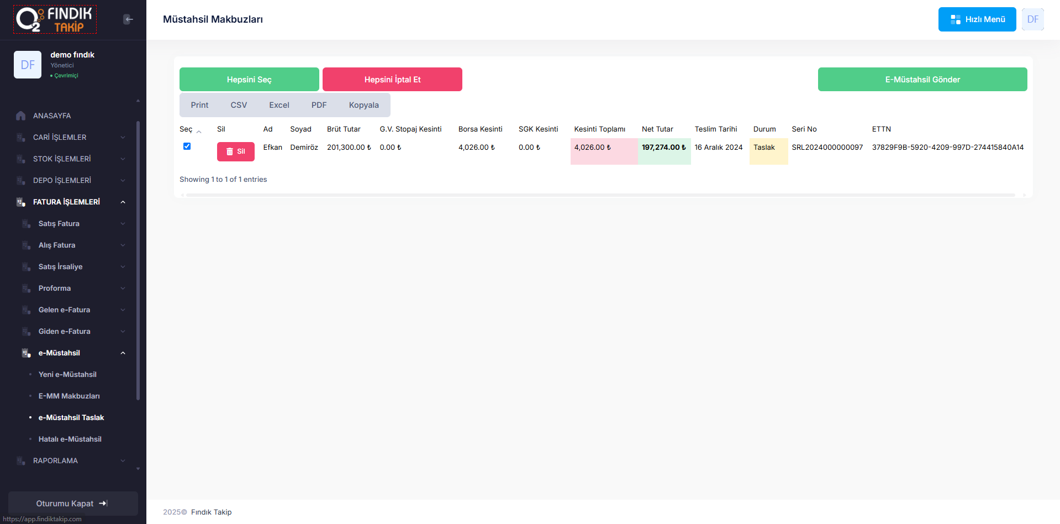Click the sidebar collapse arrow icon
Viewport: 1060px width, 524px height.
tap(128, 19)
